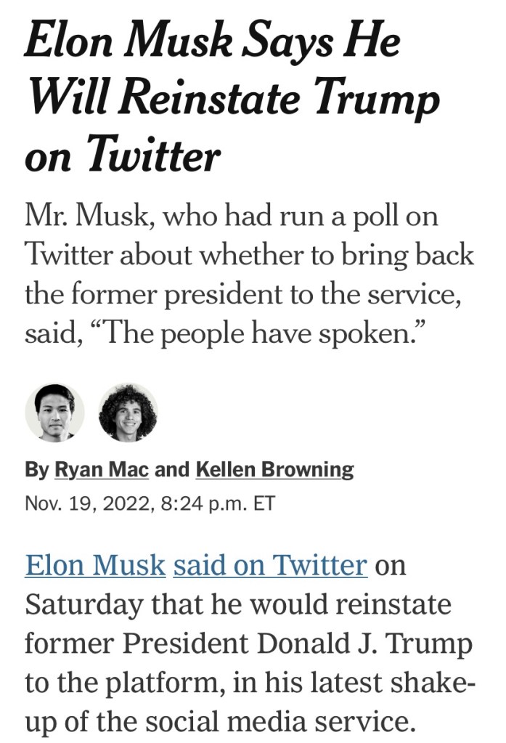
Task: Click the Nov. 19, 2022 publication timestamp
Action: pyautogui.click(x=150, y=503)
